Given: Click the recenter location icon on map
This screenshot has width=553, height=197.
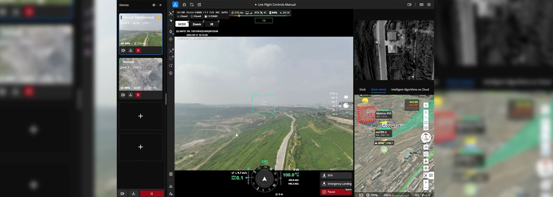Looking at the screenshot, I should tap(426, 168).
